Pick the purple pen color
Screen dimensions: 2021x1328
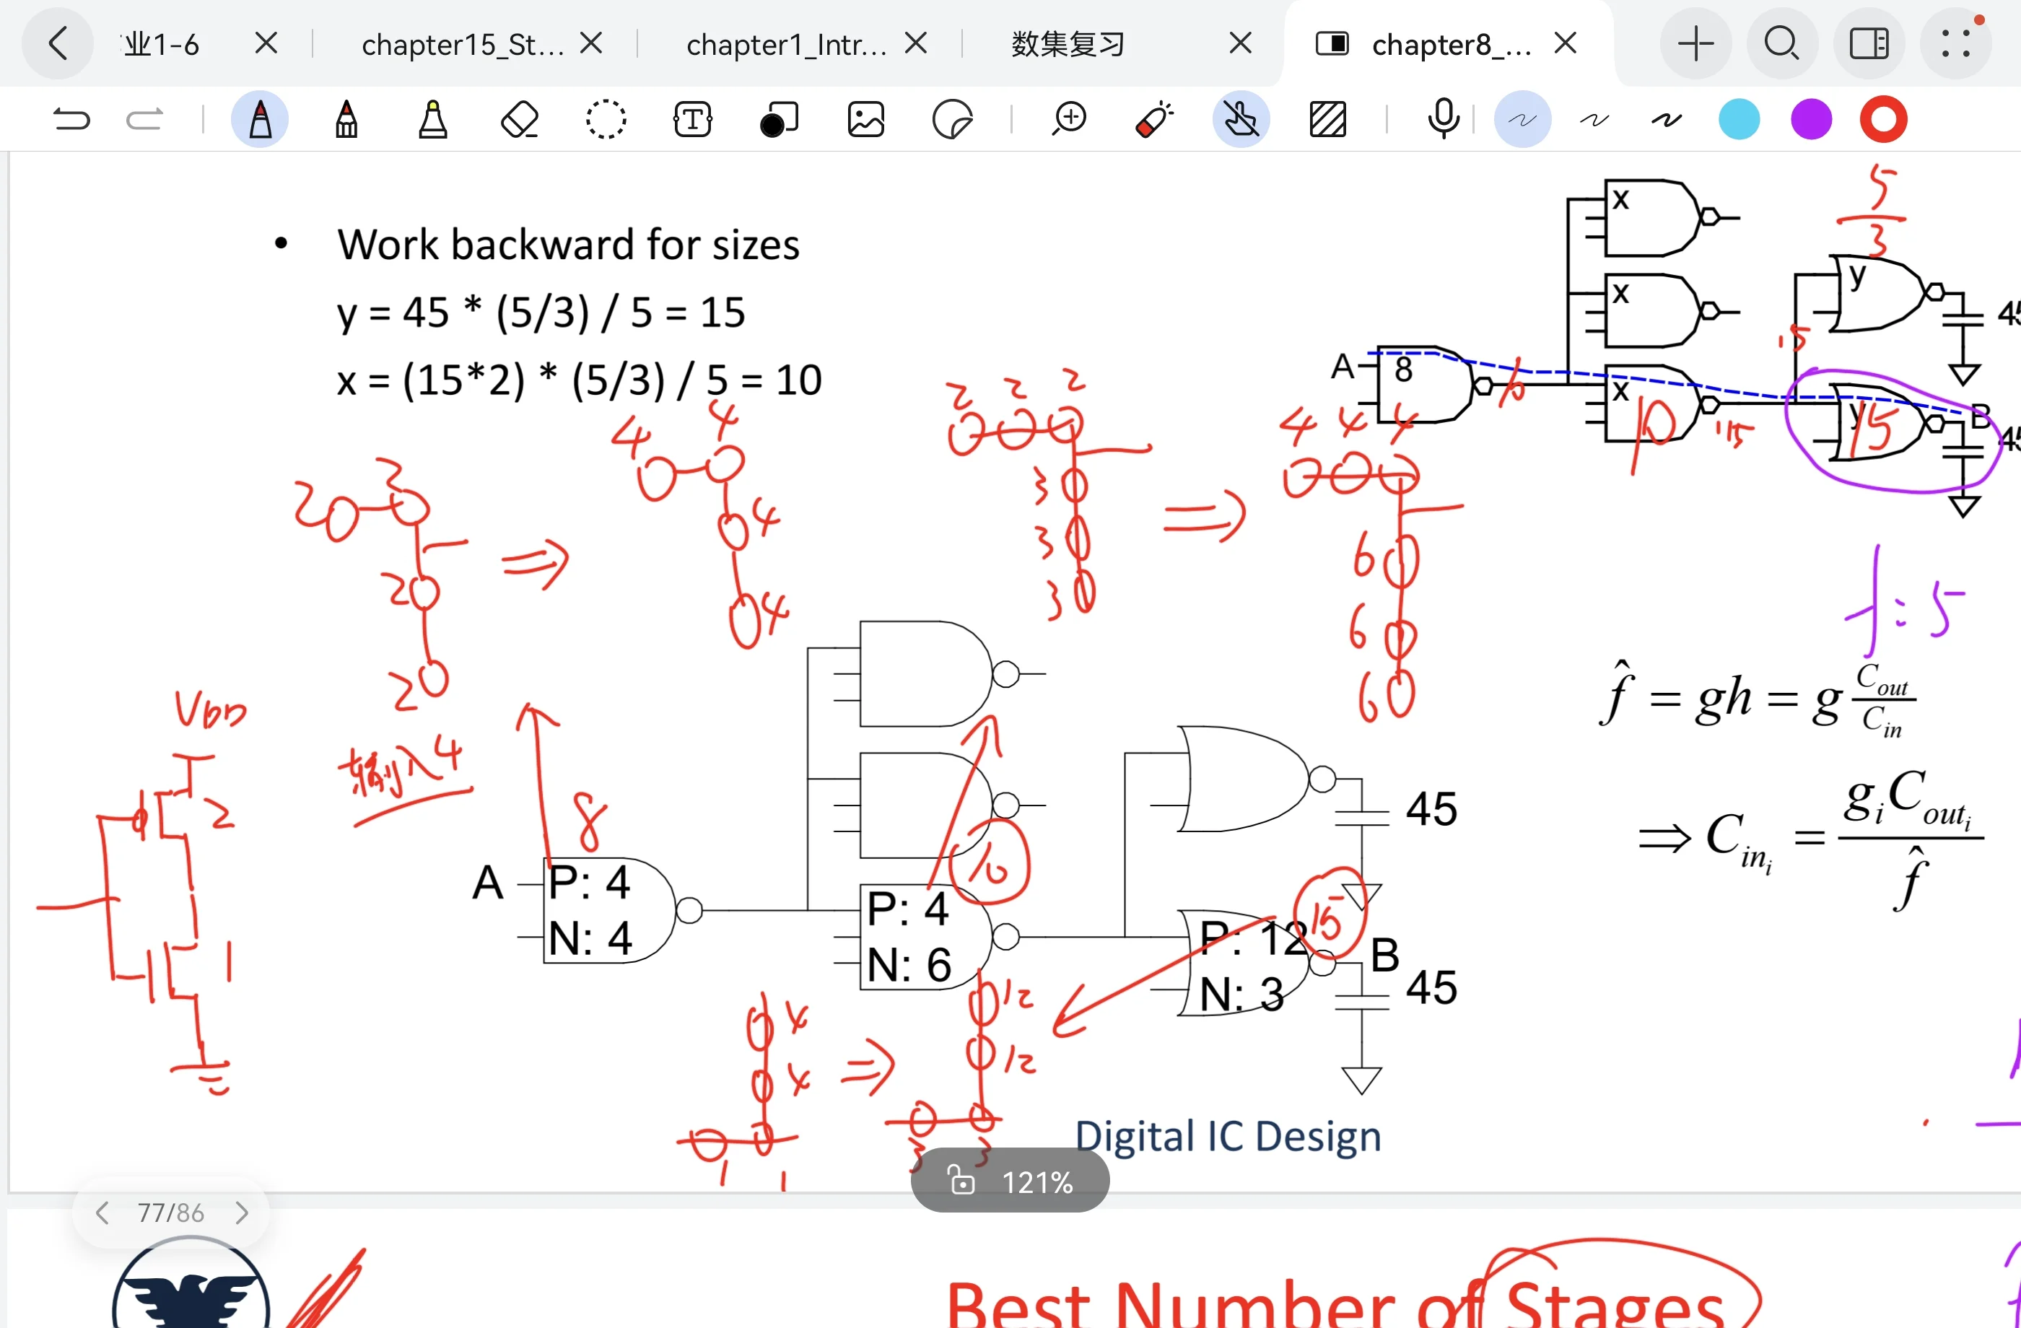pos(1811,119)
